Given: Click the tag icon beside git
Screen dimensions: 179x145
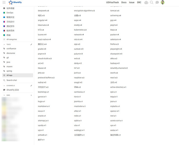Looking at the screenshot, I should click(4, 58).
